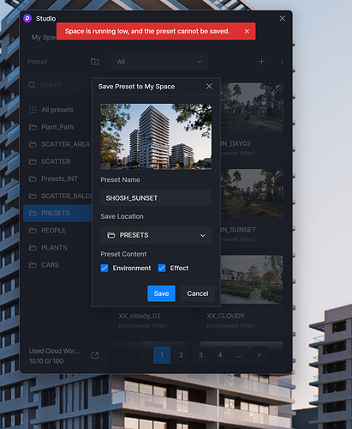
Task: Go to next page arrow in pagination
Action: [x=259, y=355]
